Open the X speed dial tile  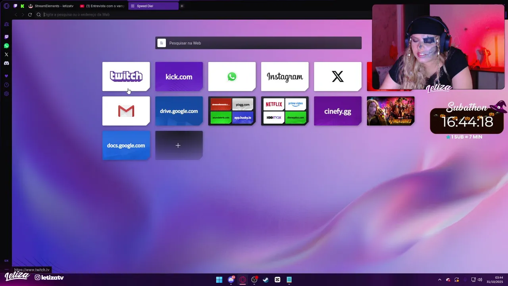(x=338, y=76)
